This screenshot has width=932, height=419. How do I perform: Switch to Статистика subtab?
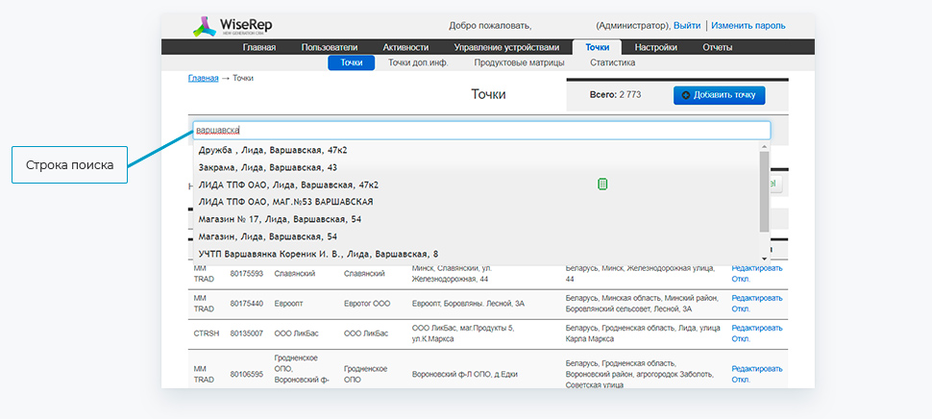coord(612,62)
